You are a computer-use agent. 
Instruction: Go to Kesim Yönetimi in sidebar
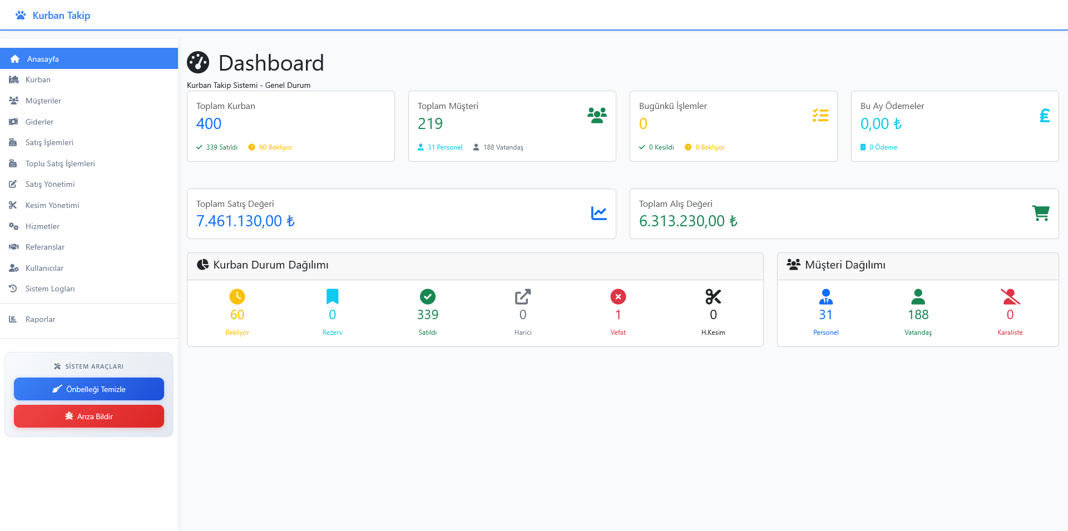point(52,205)
